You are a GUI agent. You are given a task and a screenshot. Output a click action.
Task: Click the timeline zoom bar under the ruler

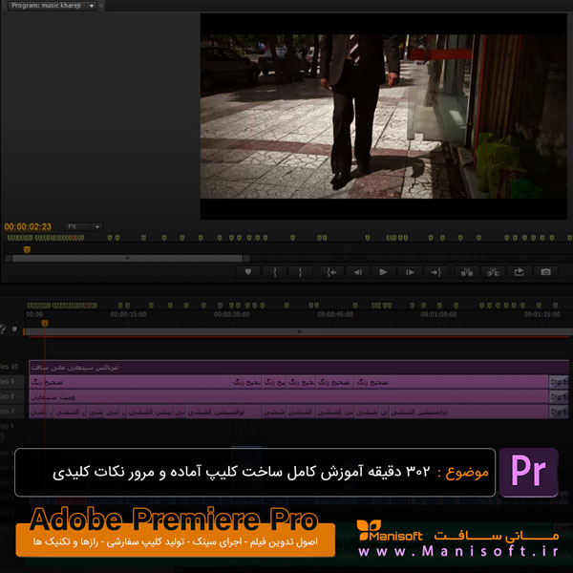coord(298,331)
